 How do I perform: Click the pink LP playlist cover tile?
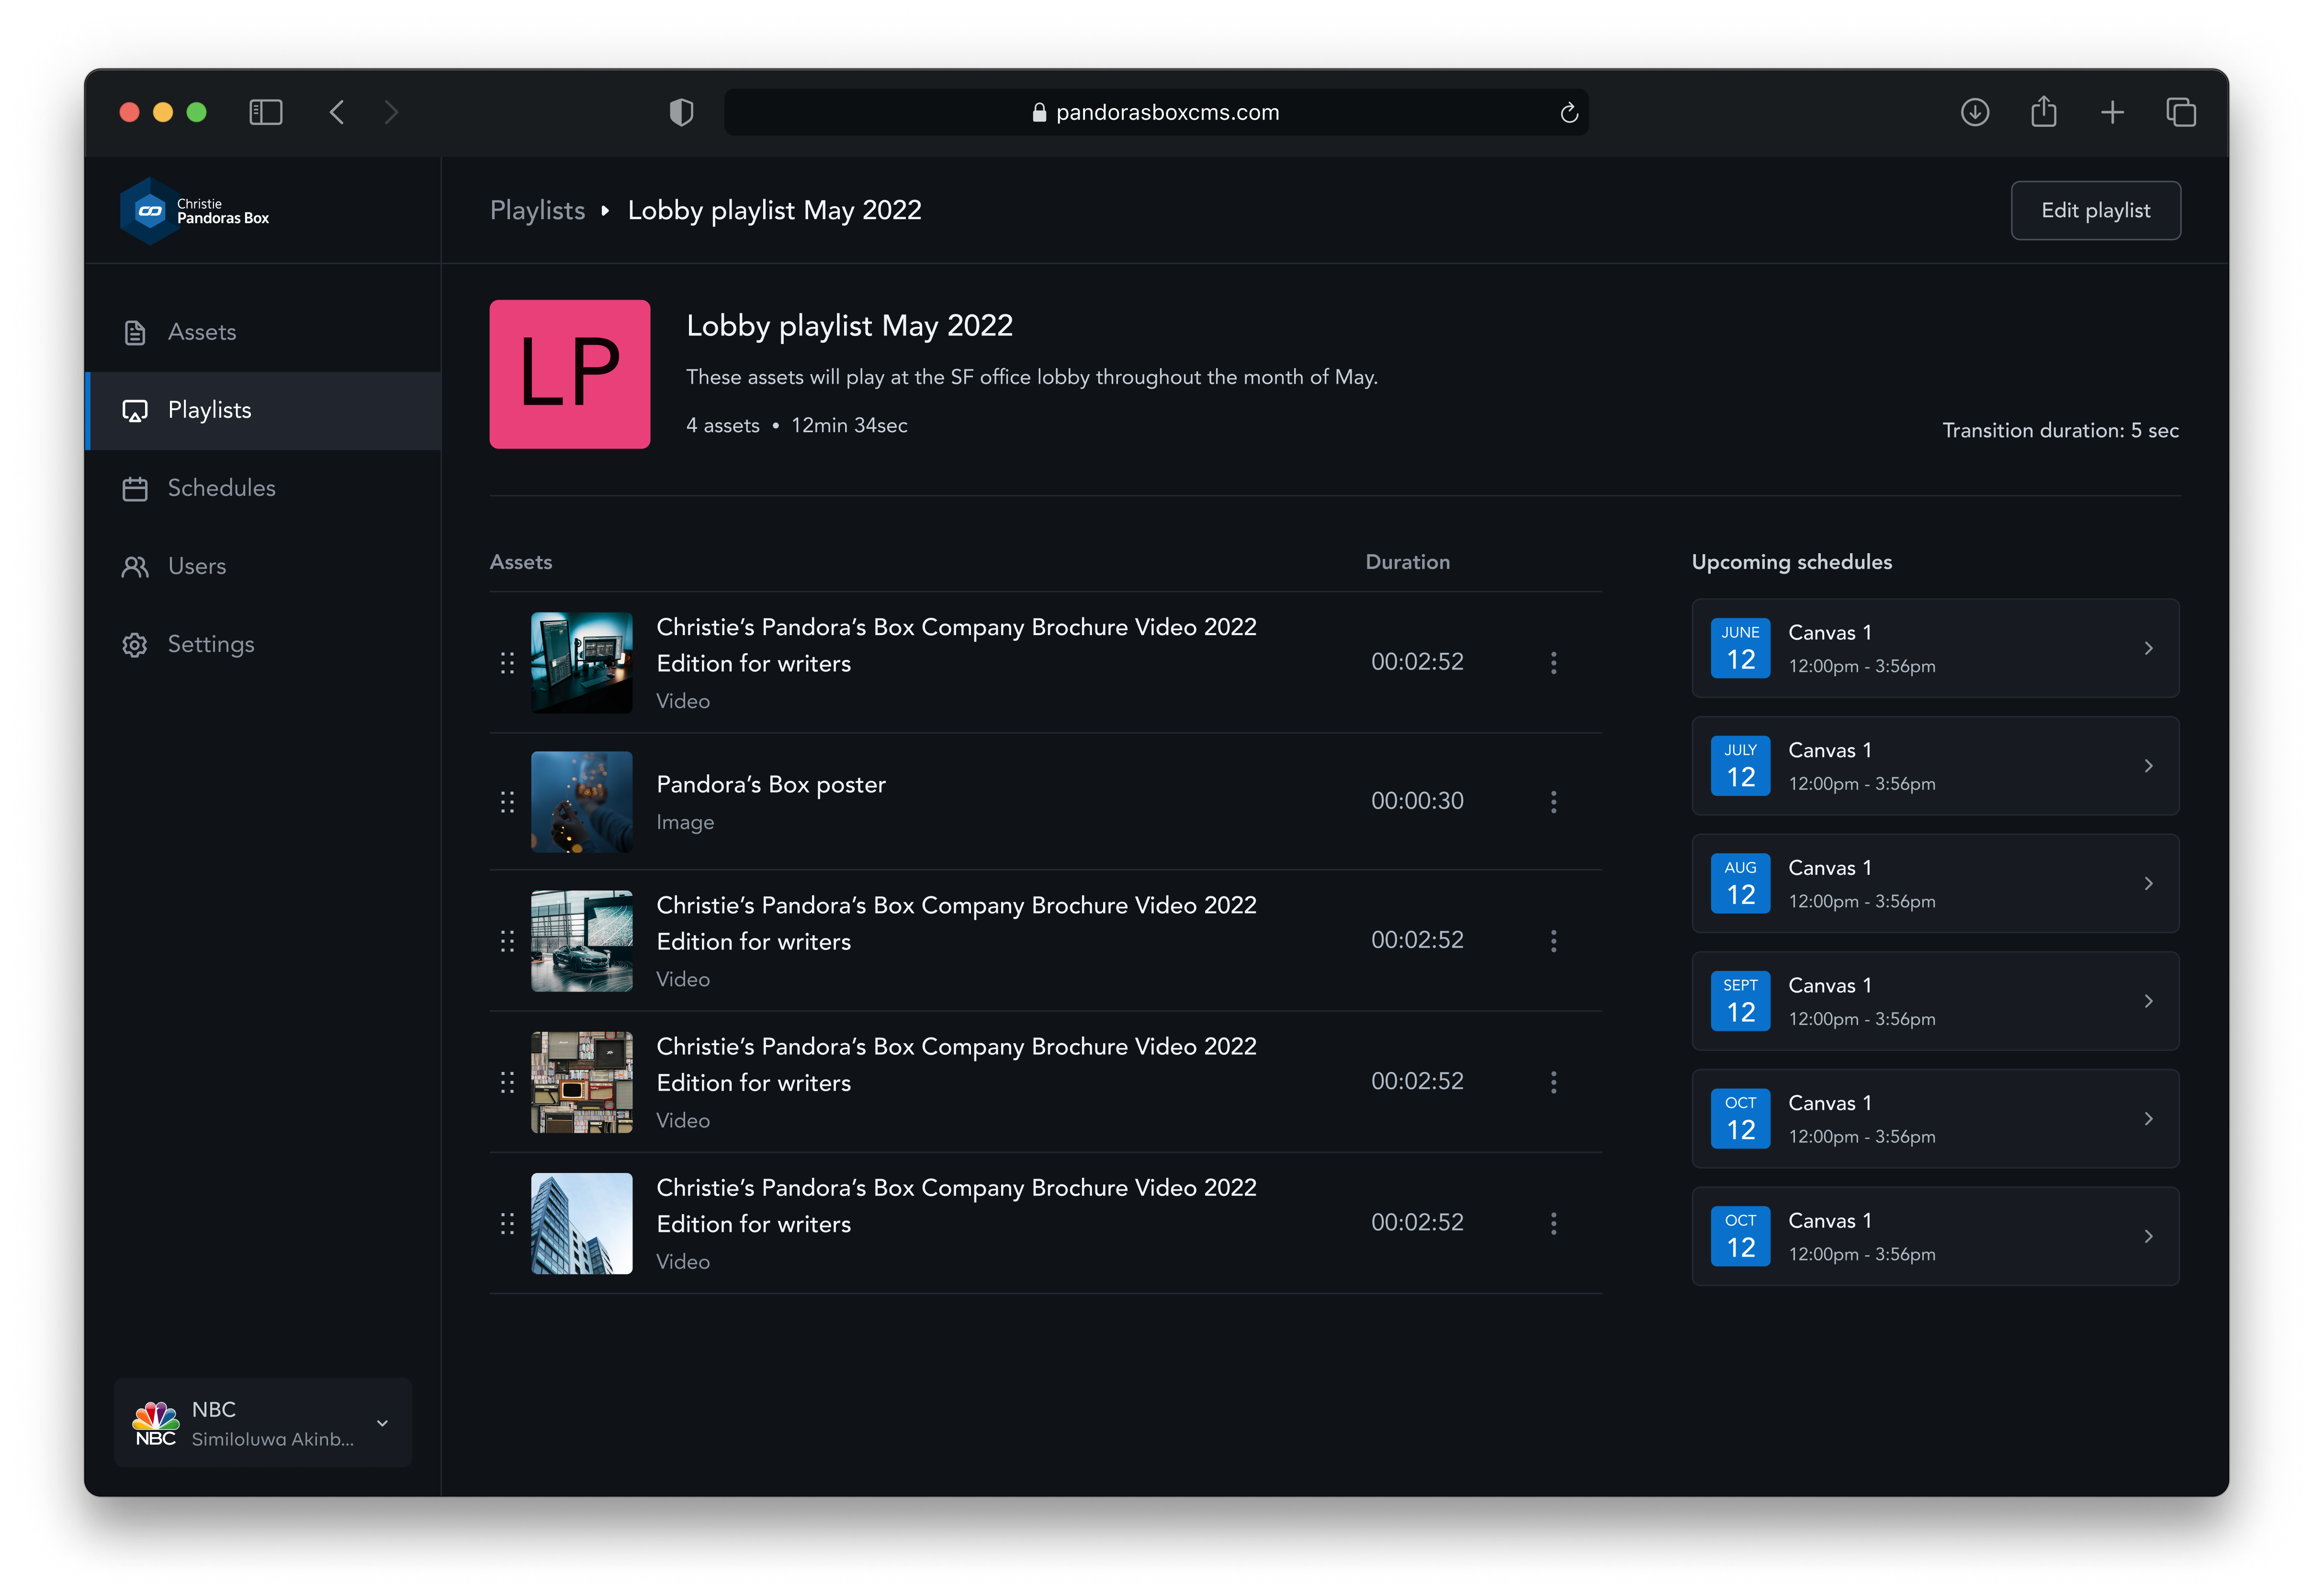point(569,374)
